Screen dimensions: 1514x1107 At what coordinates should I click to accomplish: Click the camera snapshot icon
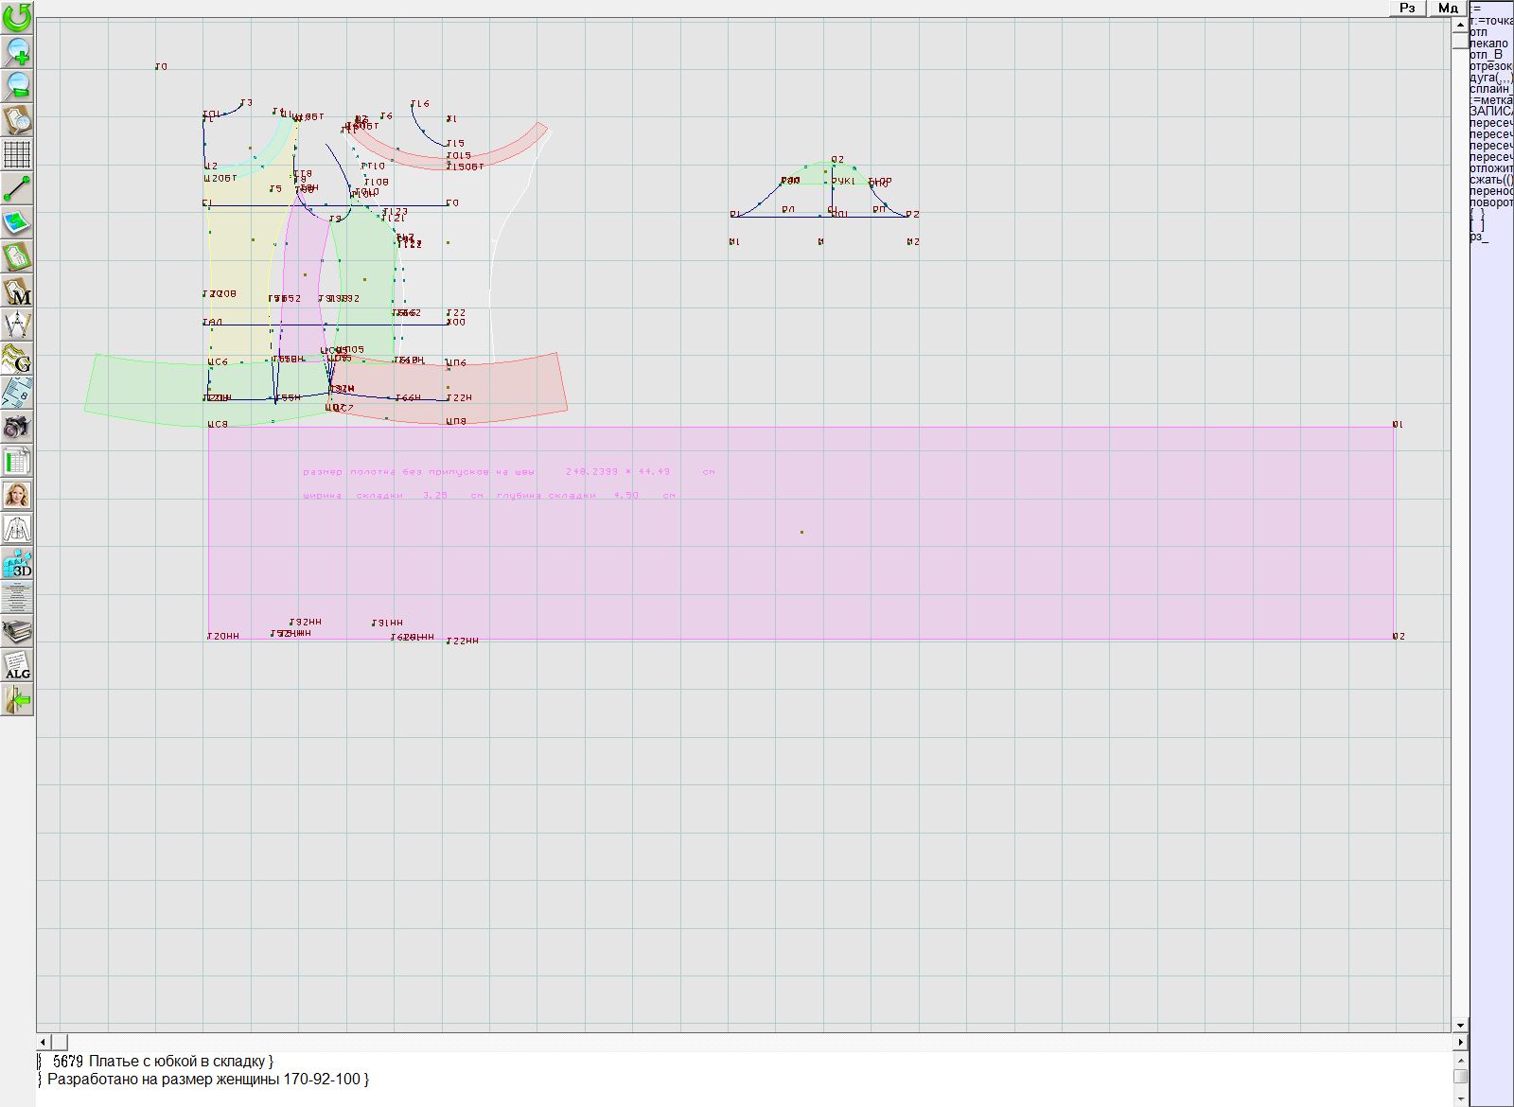tap(17, 427)
